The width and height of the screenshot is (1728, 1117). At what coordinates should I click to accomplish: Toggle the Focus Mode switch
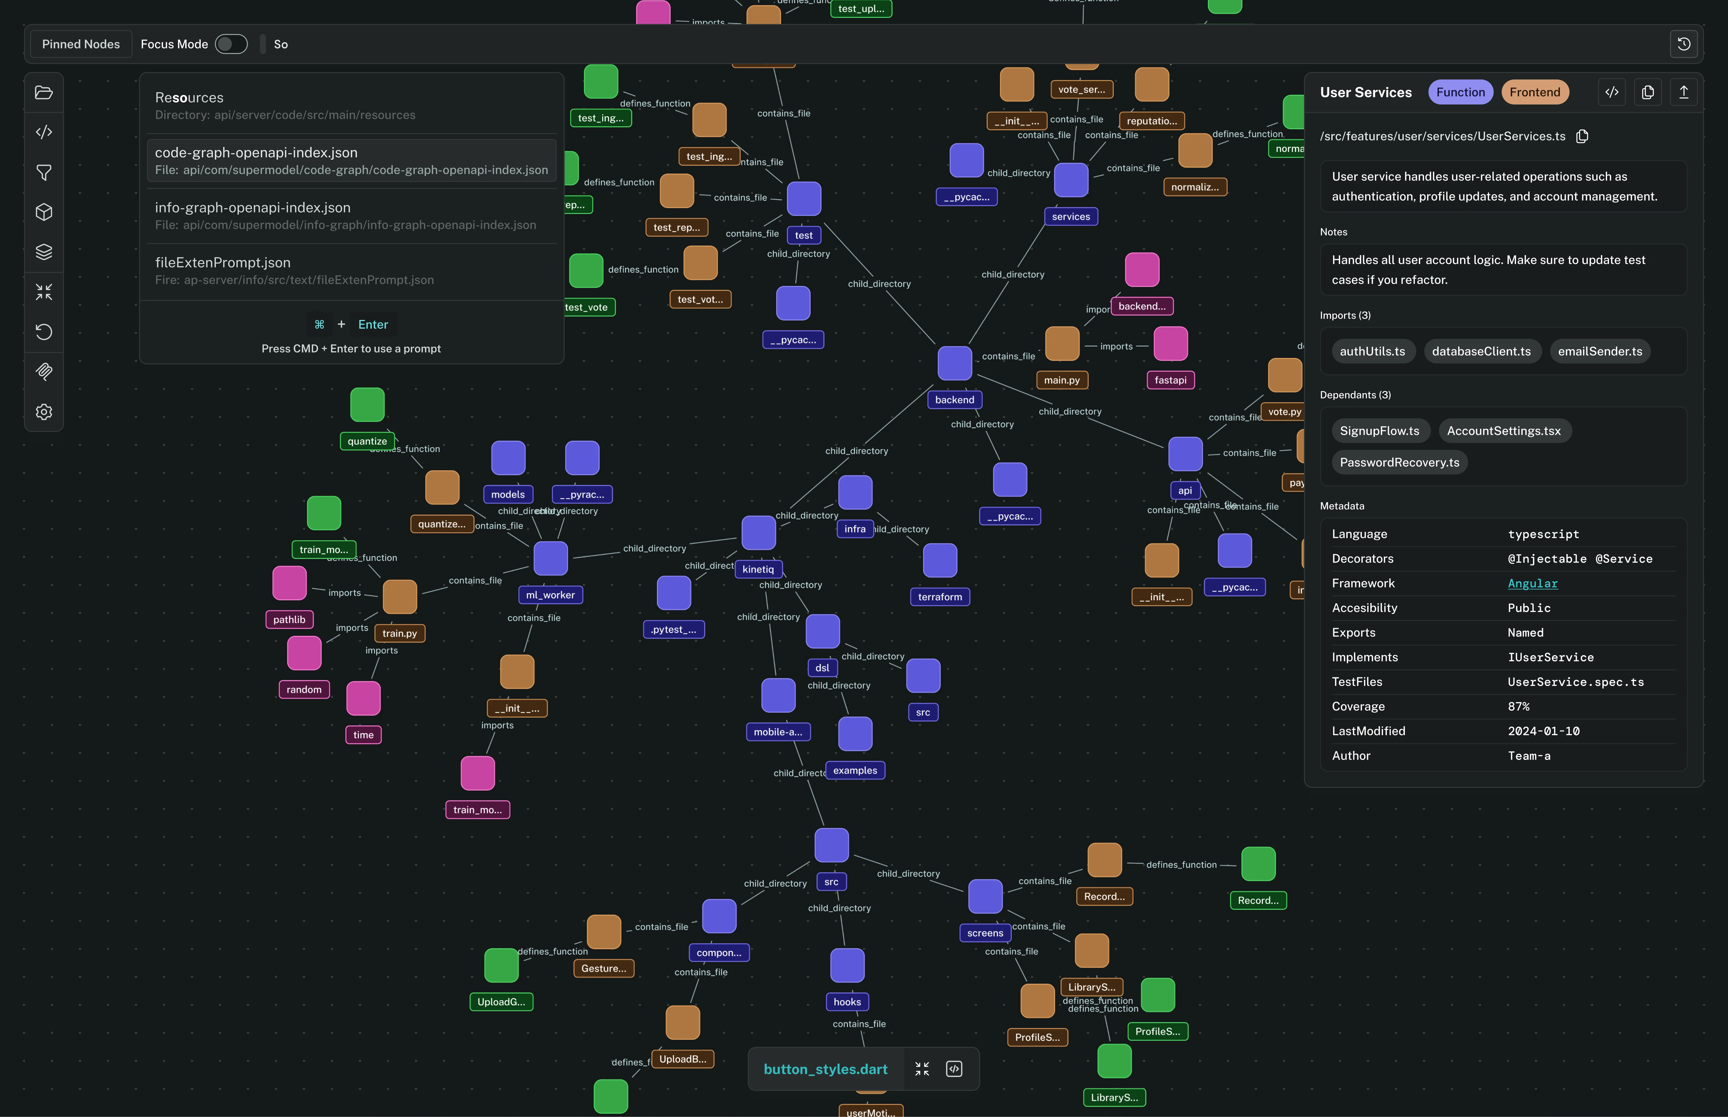(x=232, y=44)
